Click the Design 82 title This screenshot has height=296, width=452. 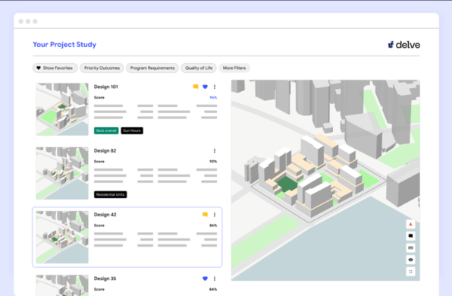105,150
